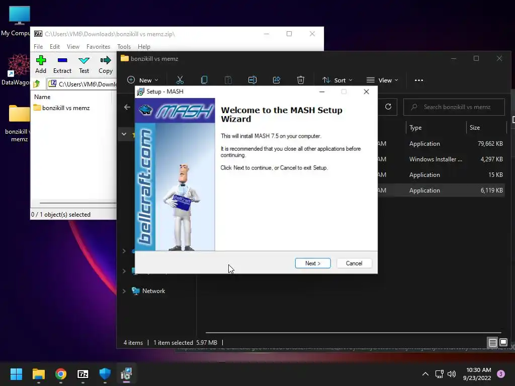Open Chrome from taskbar
515x386 pixels.
click(x=61, y=374)
